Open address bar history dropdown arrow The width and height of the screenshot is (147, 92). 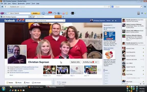pyautogui.click(x=107, y=7)
